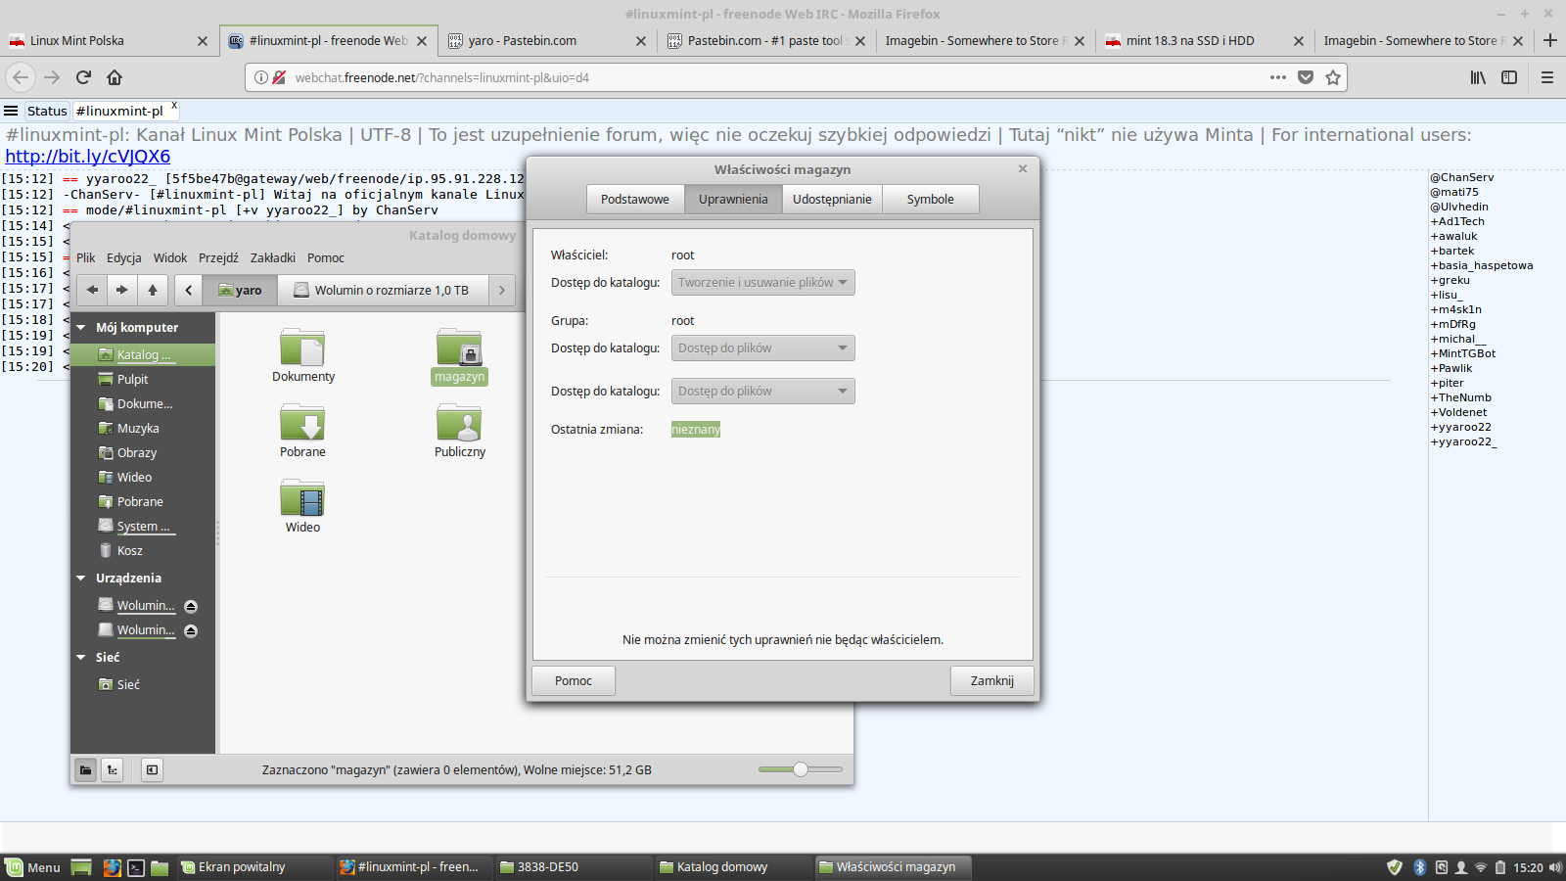Click the file manager back arrow button
1566x881 pixels.
tap(92, 290)
